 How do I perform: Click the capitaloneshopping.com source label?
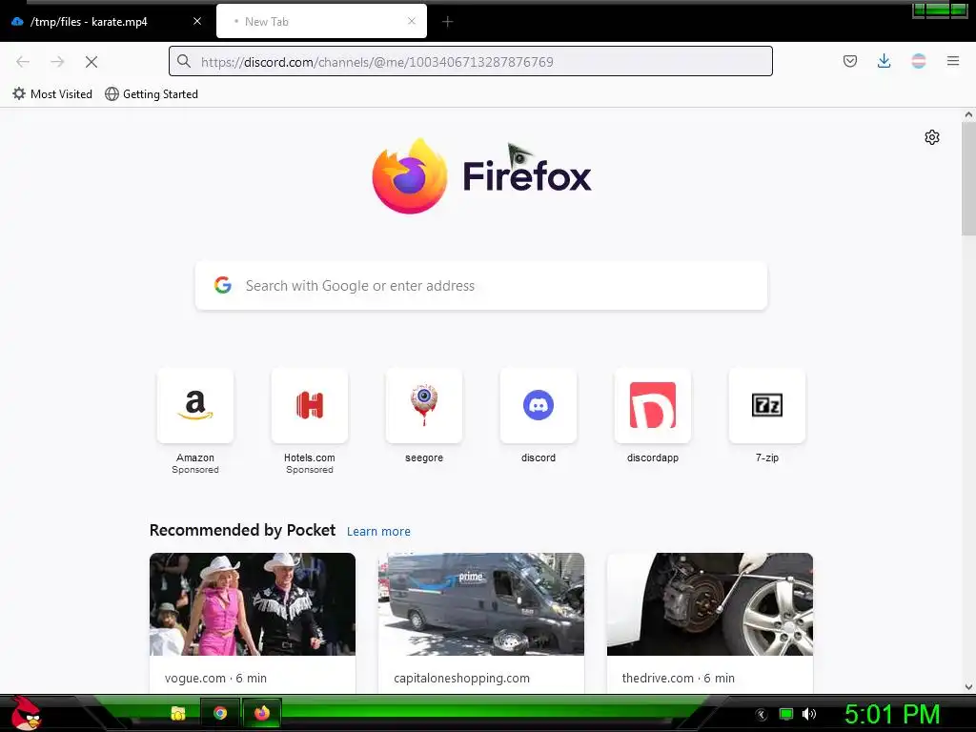coord(461,678)
